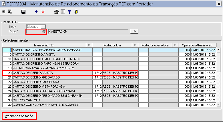Click the Transação TEF column header
This screenshot has height=122, width=223.
(44, 45)
